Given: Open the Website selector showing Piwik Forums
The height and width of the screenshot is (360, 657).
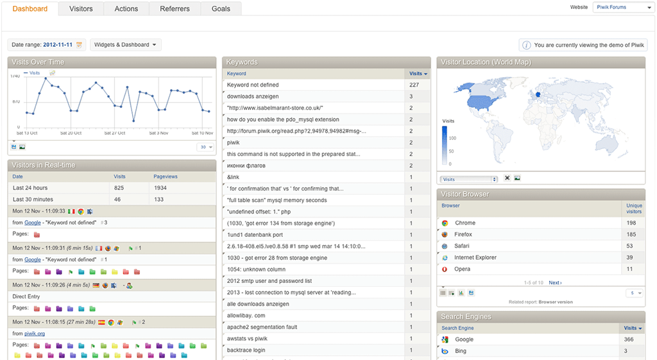Looking at the screenshot, I should point(622,8).
